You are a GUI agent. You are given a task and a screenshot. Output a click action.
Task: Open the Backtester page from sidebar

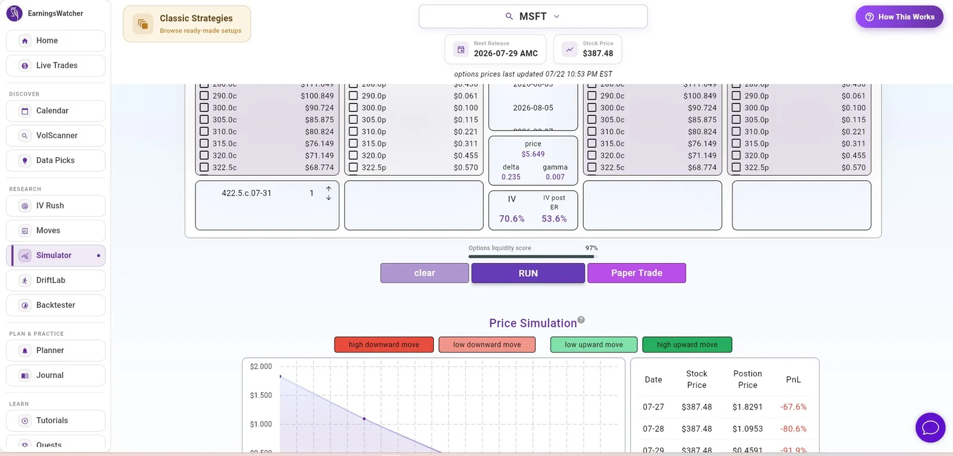(55, 305)
